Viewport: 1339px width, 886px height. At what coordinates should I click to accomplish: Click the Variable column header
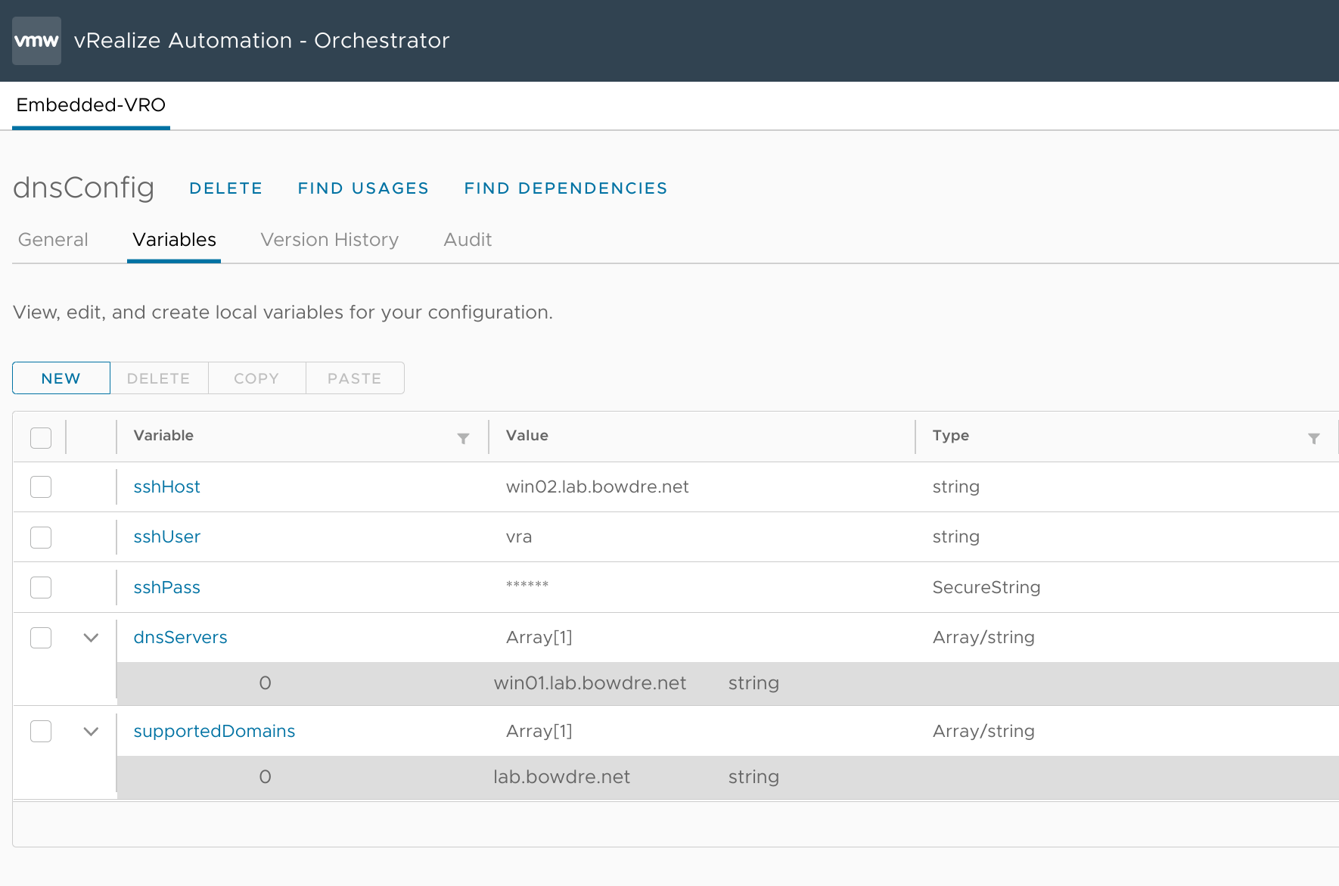click(x=163, y=435)
